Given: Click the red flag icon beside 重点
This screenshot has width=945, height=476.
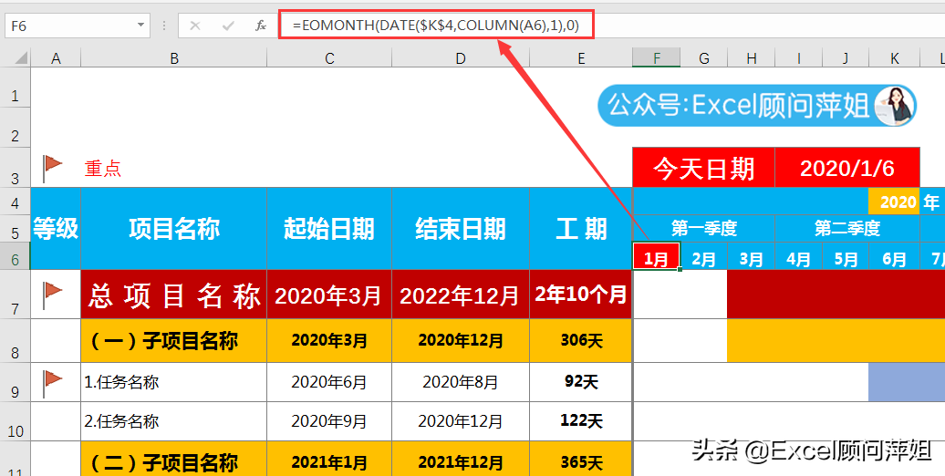Looking at the screenshot, I should click(54, 168).
